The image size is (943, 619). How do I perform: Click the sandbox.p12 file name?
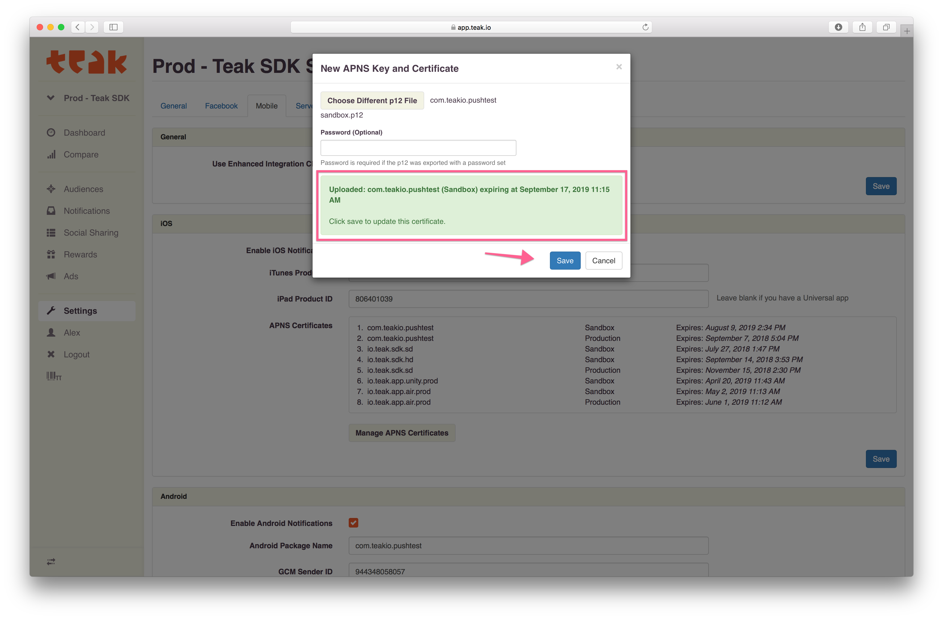pyautogui.click(x=342, y=115)
